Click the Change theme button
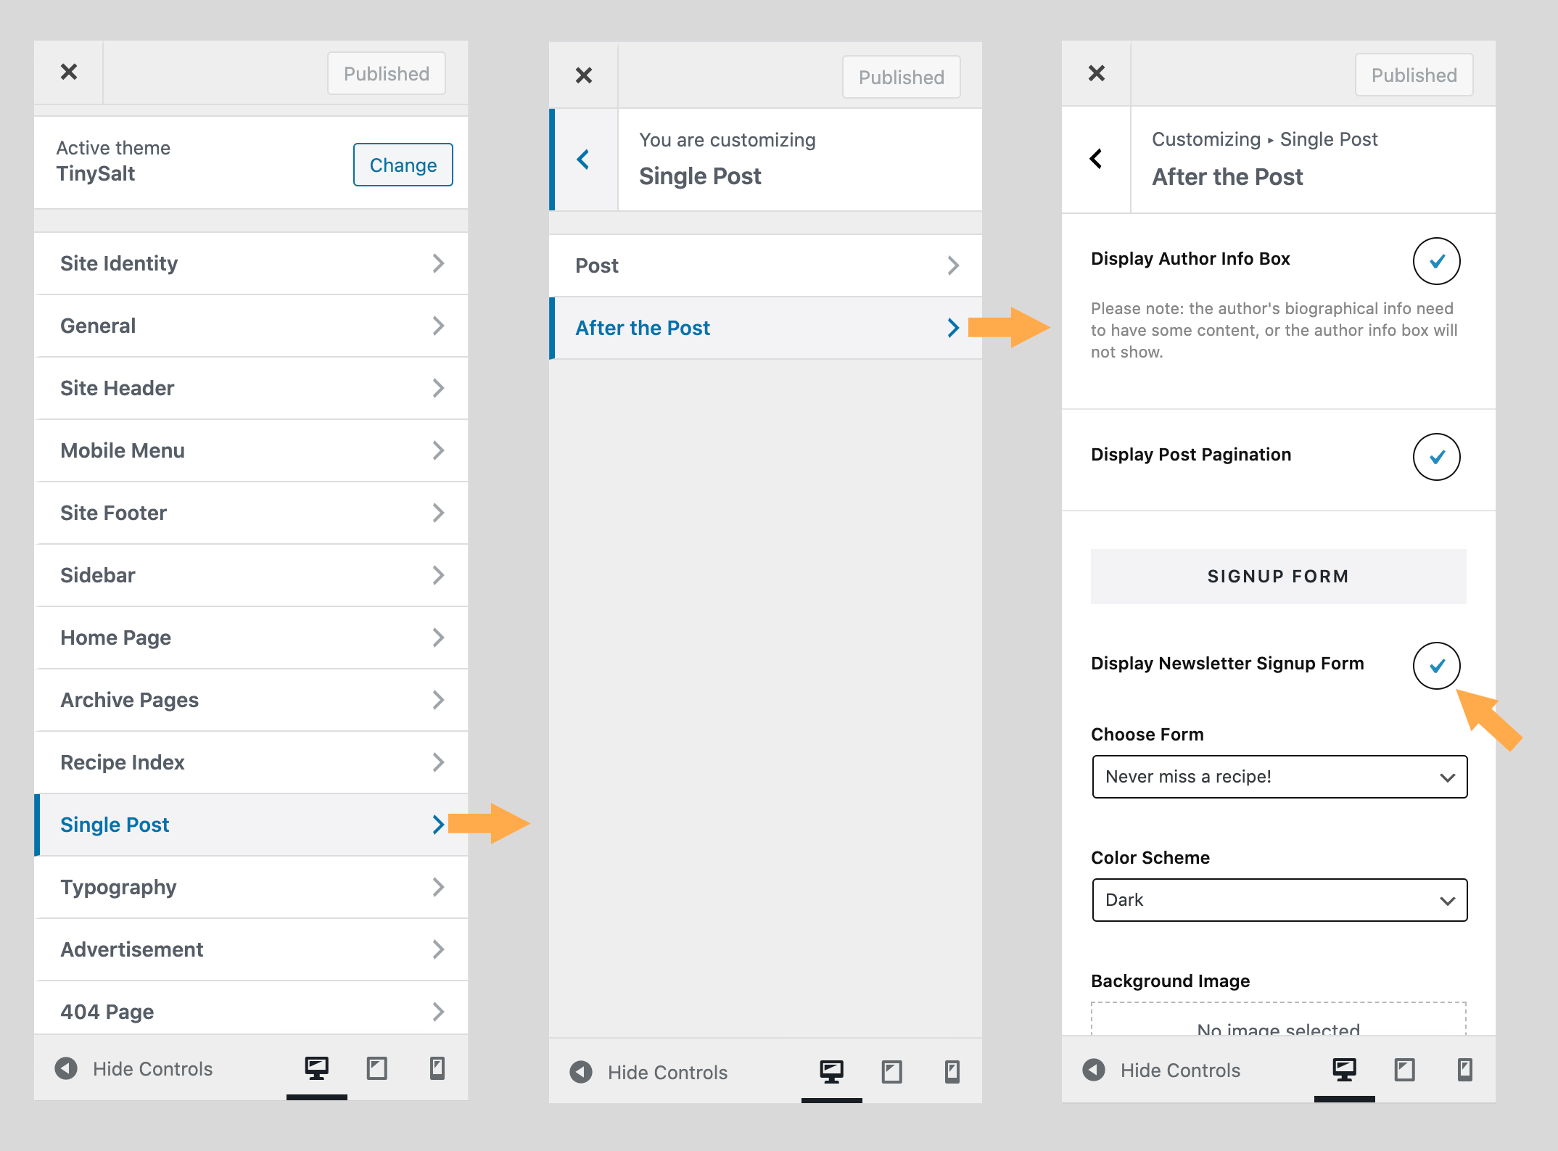 pos(403,165)
